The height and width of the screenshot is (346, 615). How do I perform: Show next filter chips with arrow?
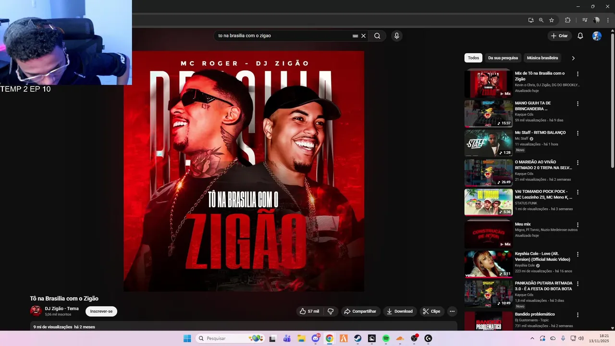(x=573, y=58)
